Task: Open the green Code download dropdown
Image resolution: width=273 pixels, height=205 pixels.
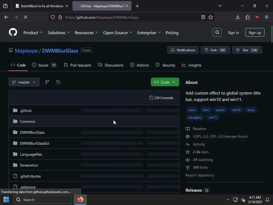Action: pos(165,82)
